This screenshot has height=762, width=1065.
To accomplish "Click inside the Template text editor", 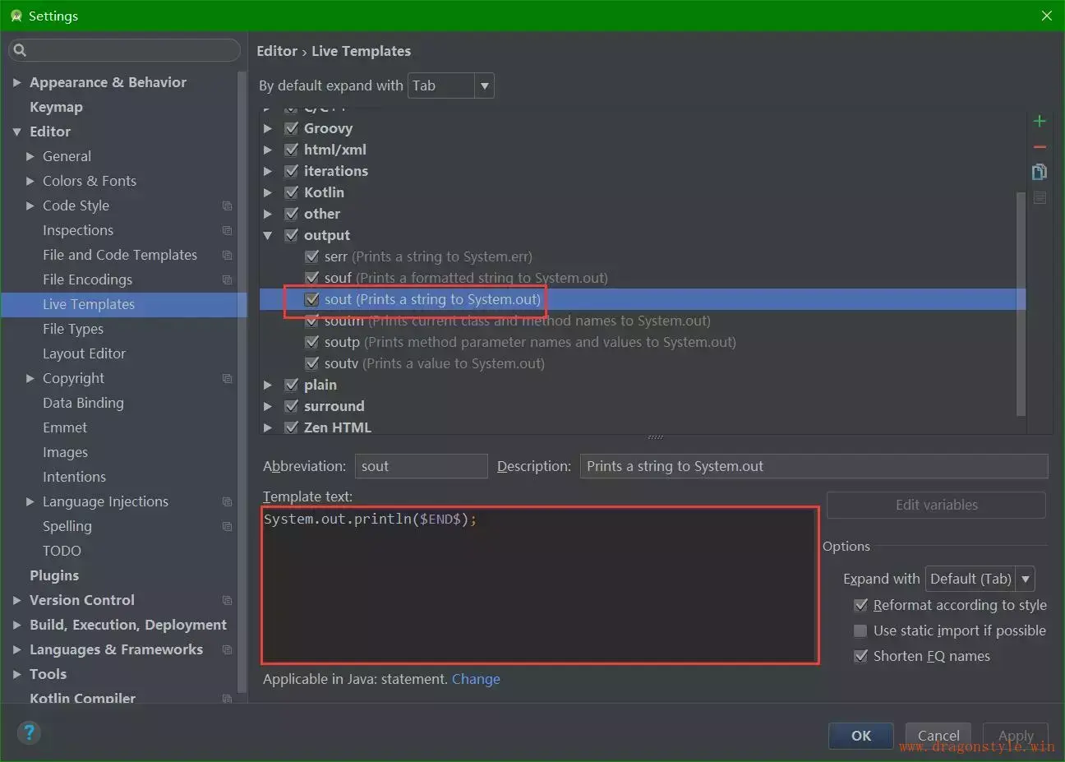I will 540,585.
